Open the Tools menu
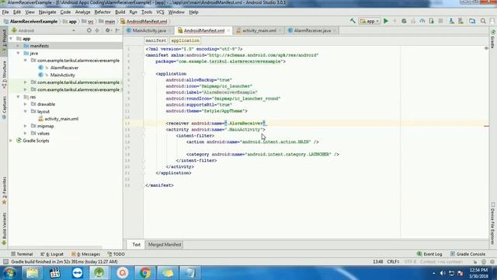This screenshot has height=280, width=497. (x=147, y=12)
